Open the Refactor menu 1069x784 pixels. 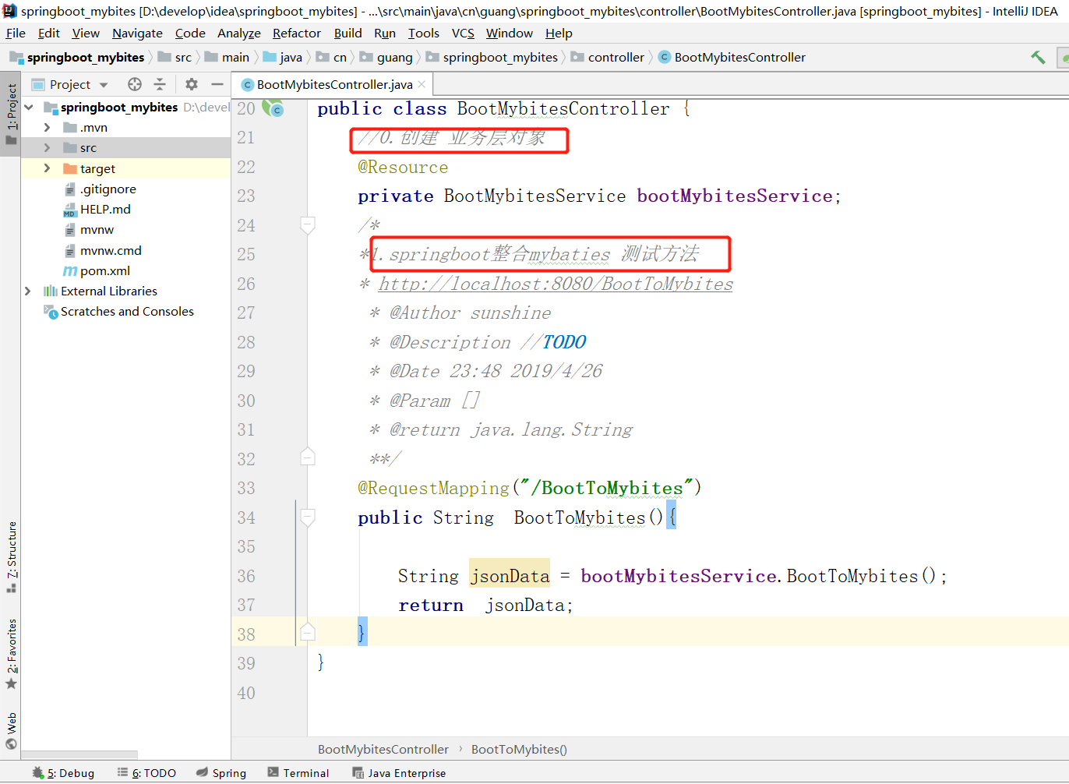pos(296,33)
